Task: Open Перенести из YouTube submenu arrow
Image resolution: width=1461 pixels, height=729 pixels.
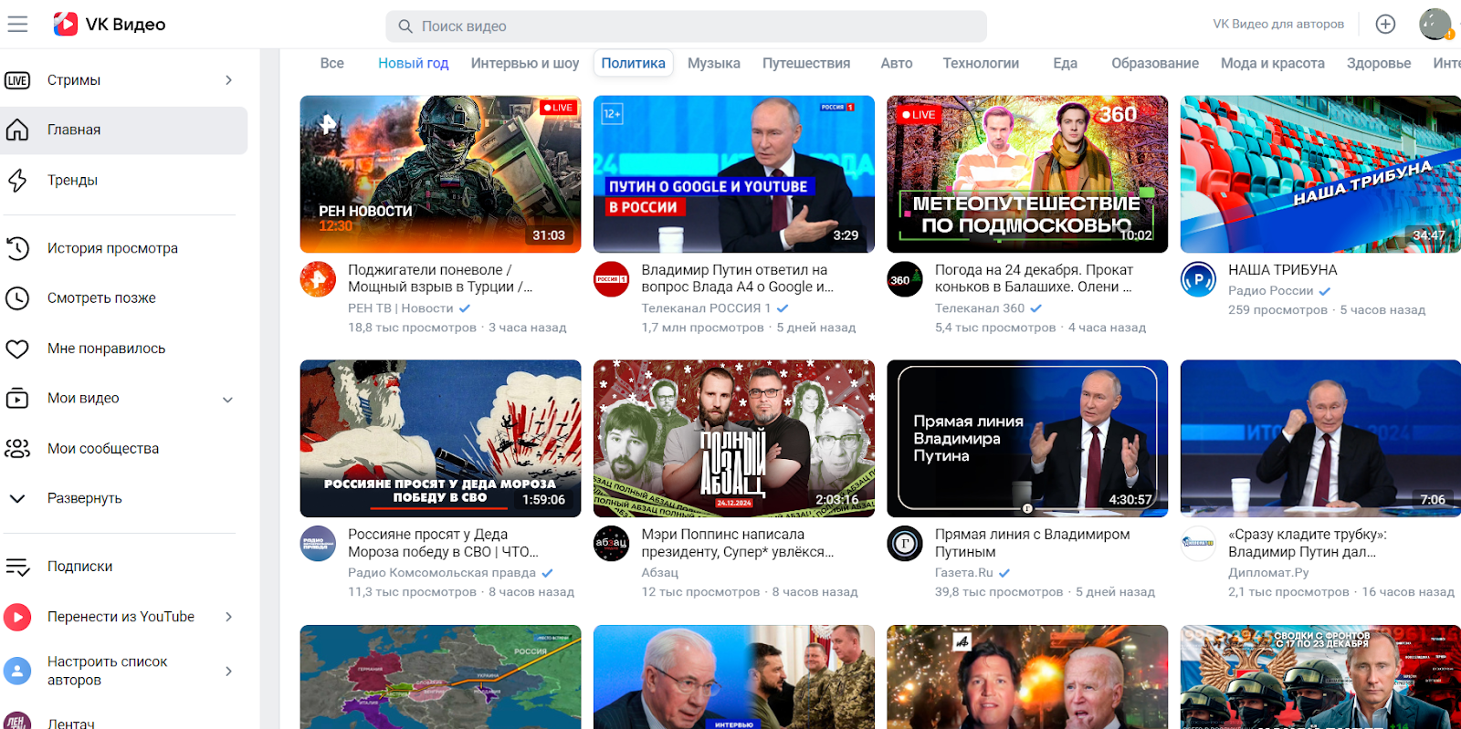Action: coord(229,618)
